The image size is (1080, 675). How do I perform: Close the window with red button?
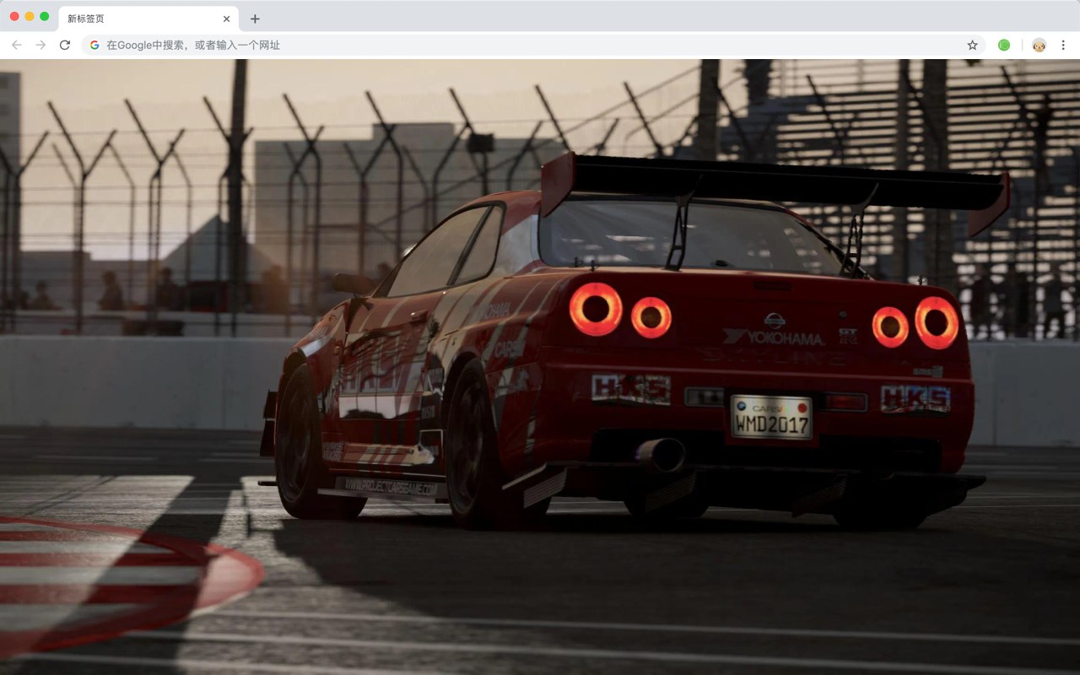(x=14, y=16)
